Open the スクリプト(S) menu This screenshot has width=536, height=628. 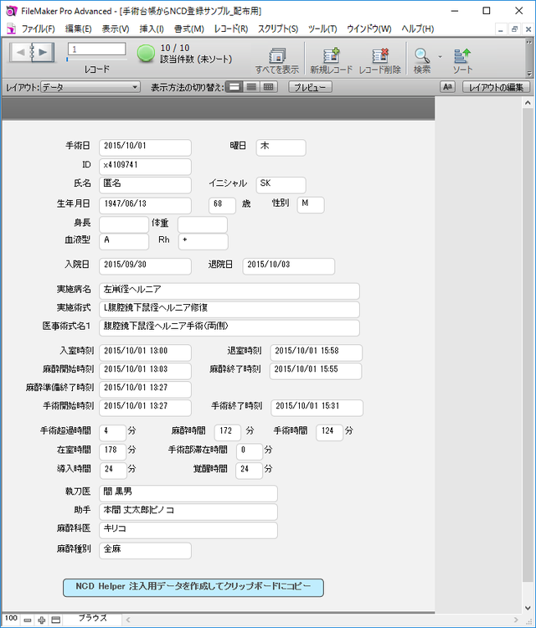[277, 28]
